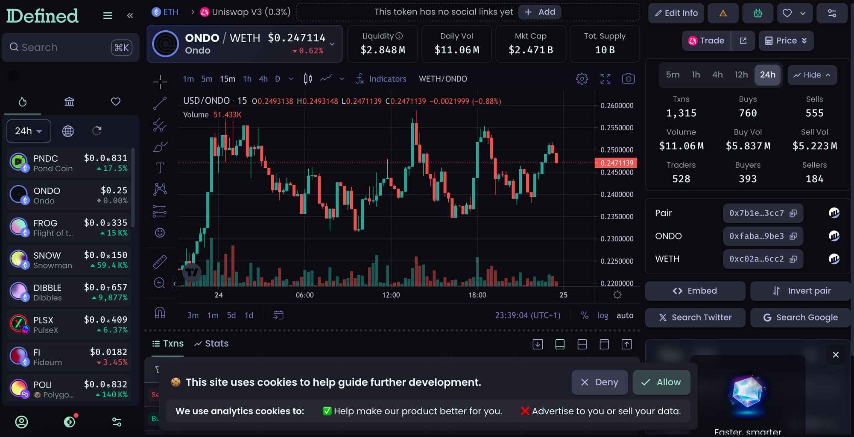854x437 pixels.
Task: Open the date range calendar picker
Action: click(x=278, y=315)
